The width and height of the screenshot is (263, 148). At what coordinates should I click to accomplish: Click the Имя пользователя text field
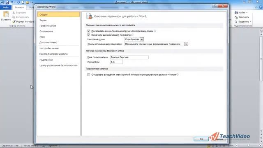[x=129, y=57]
